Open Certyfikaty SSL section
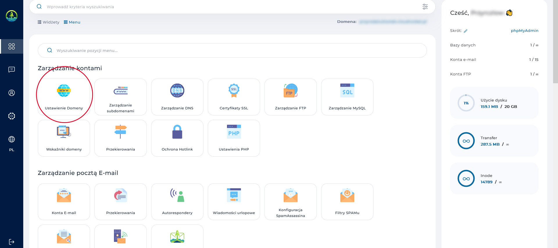558x248 pixels. pyautogui.click(x=234, y=97)
